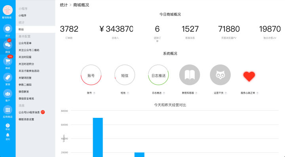The width and height of the screenshot is (285, 157).
Task: Click the 帮助 question mark icon
Action: [x=8, y=125]
